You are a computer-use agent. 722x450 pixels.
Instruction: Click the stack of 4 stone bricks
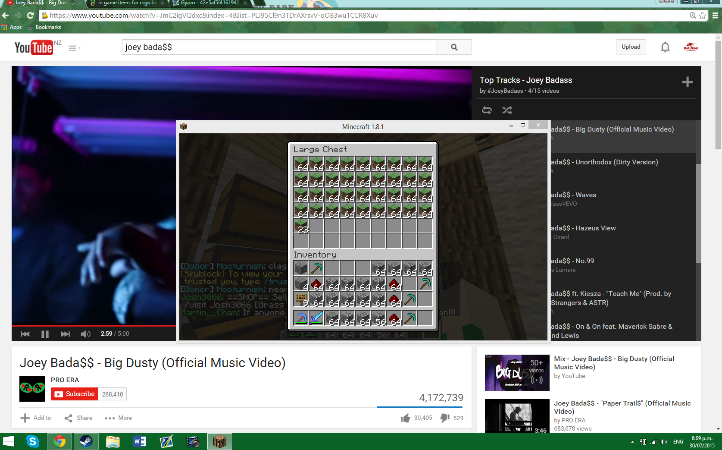coord(301,283)
